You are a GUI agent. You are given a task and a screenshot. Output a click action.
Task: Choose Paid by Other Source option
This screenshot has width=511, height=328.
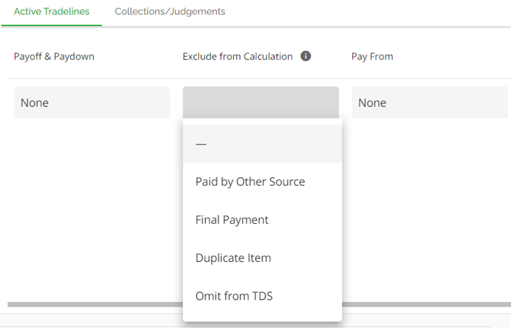click(x=263, y=182)
